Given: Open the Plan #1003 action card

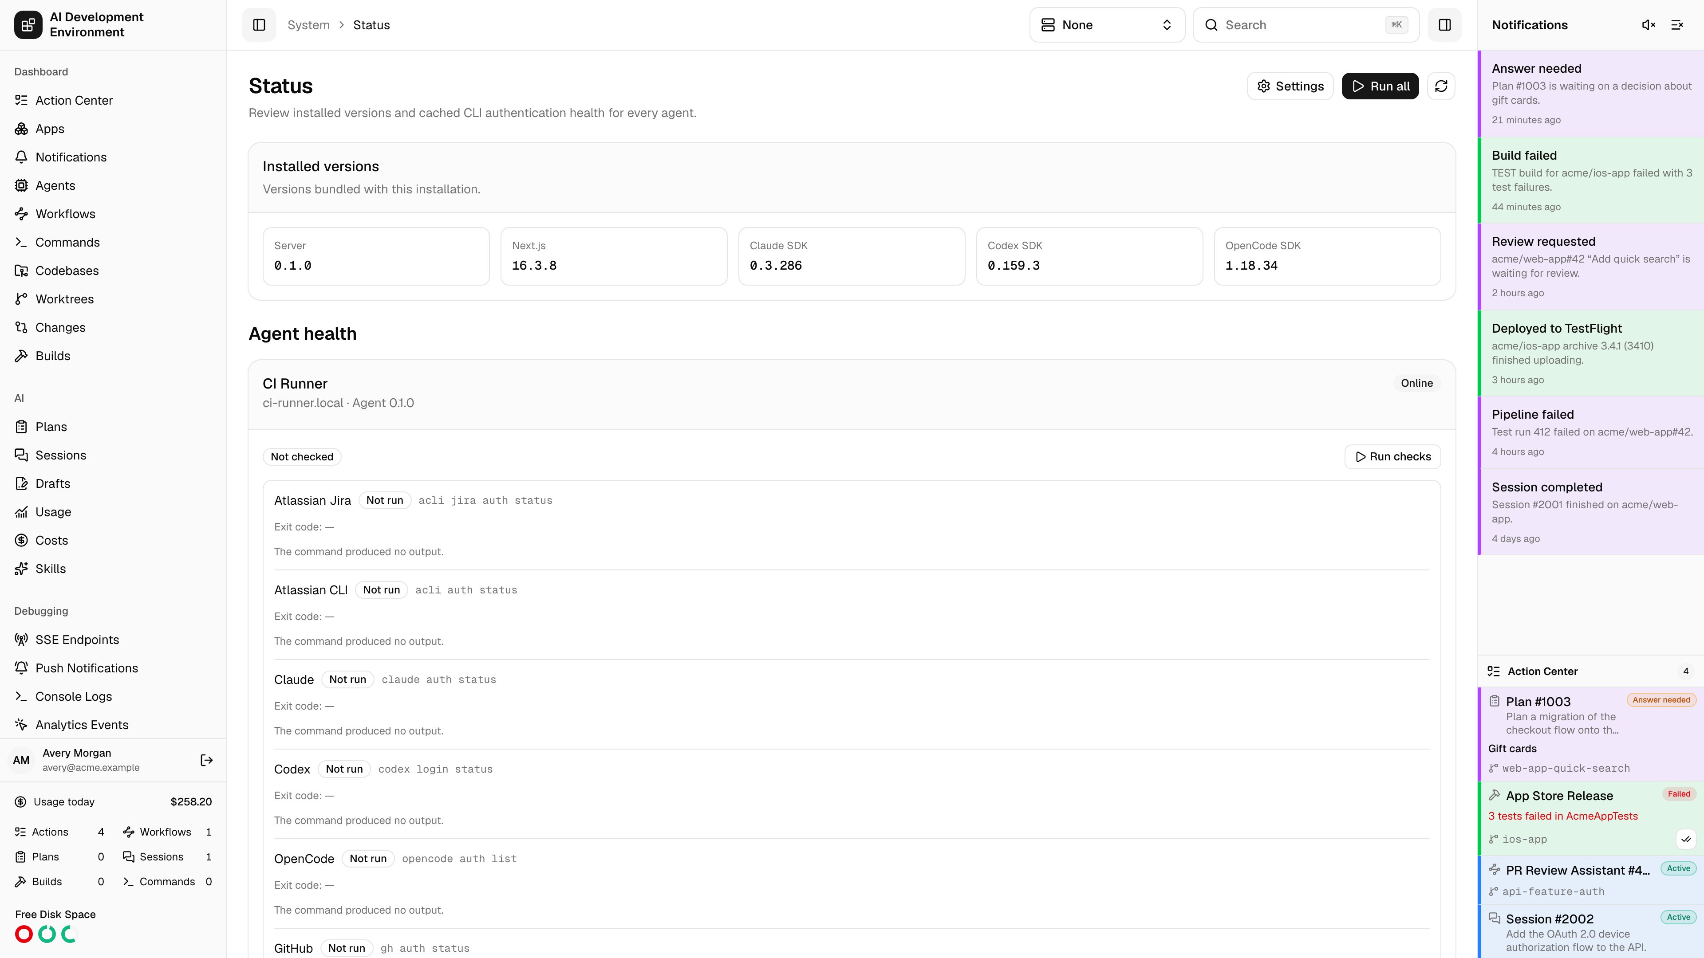Looking at the screenshot, I should 1591,734.
